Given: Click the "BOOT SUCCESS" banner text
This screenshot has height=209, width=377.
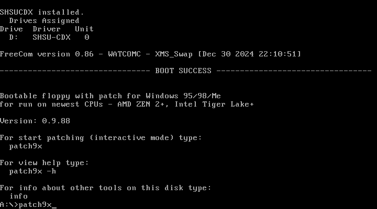Looking at the screenshot, I should 183,71.
